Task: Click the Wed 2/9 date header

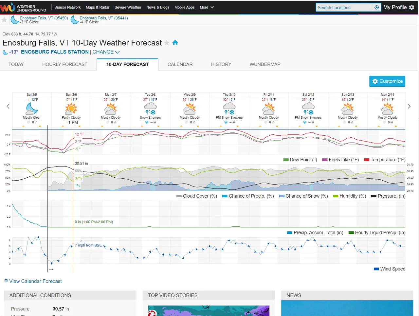Action: [x=190, y=94]
